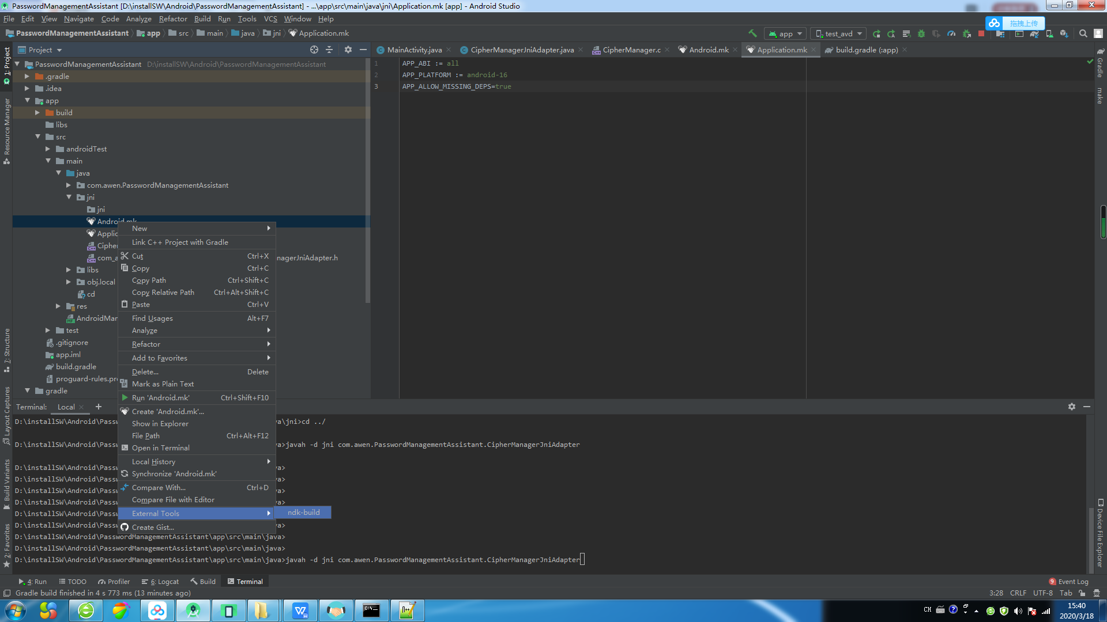Open the TODO tool window button
Image resolution: width=1107 pixels, height=622 pixels.
pos(72,582)
